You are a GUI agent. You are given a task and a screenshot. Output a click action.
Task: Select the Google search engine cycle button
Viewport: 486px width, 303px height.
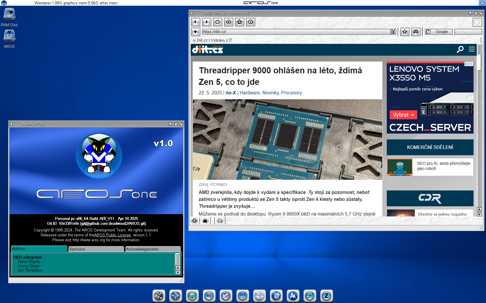point(439,32)
